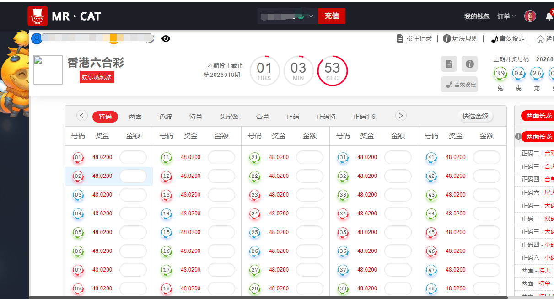Switch to the 特肖 tab
554x299 pixels.
tap(196, 117)
